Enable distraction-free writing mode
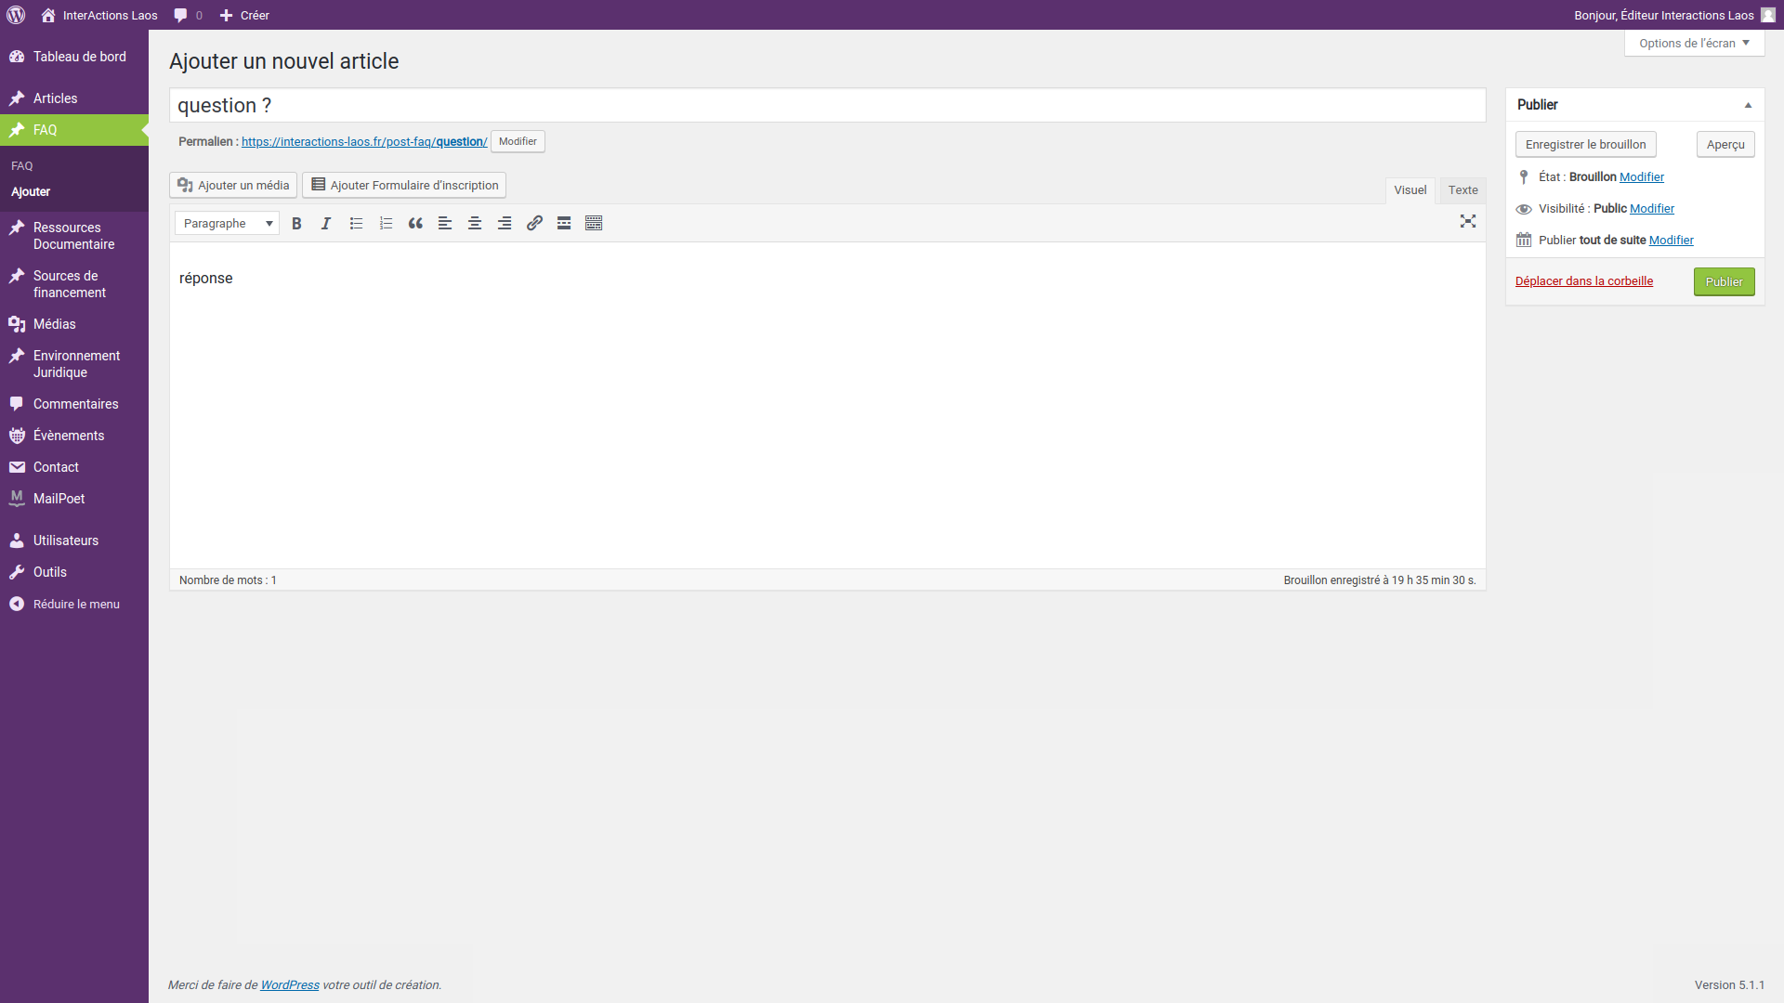Screen dimensions: 1784x1003 [x=1468, y=221]
